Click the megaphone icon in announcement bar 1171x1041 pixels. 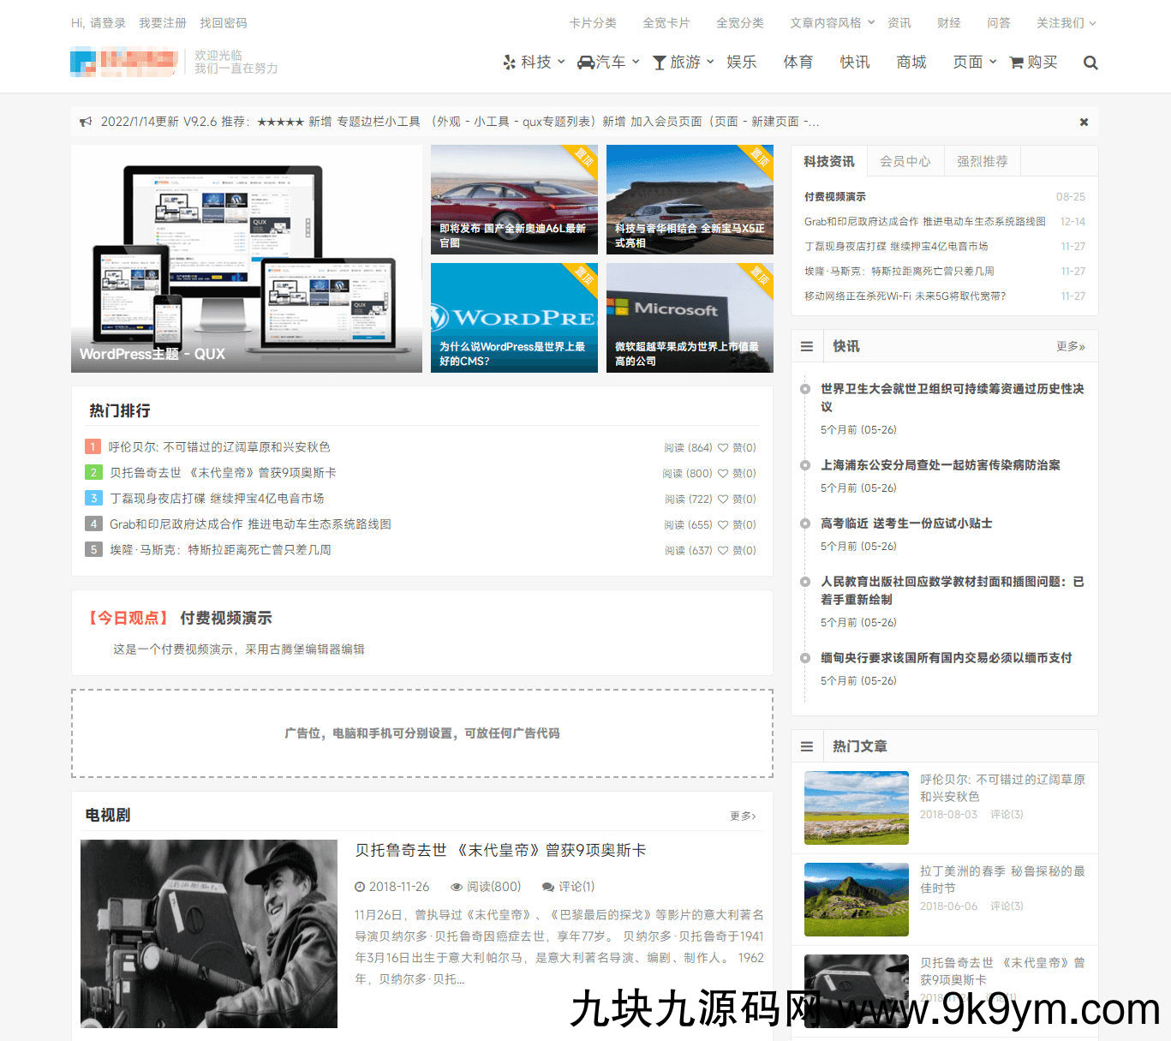pos(86,123)
